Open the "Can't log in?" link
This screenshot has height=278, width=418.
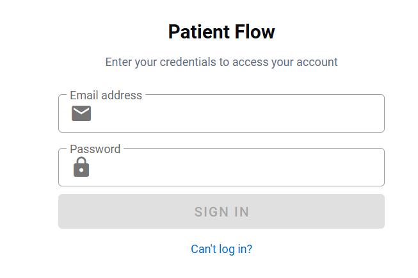(221, 249)
